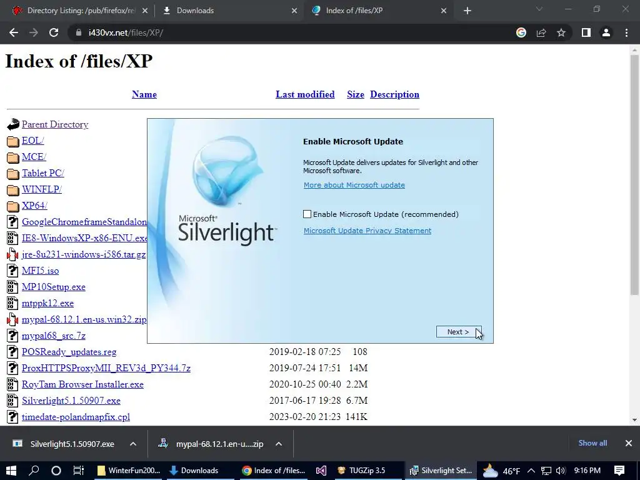Click the Parent Directory back-arrow icon

13,124
